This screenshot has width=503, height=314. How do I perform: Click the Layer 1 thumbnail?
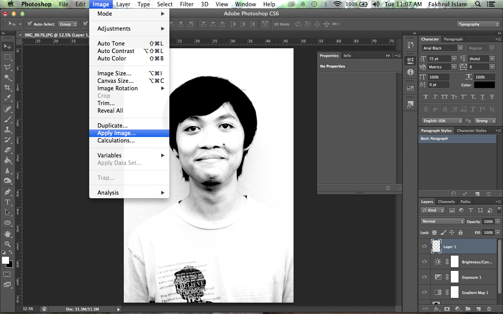point(436,246)
